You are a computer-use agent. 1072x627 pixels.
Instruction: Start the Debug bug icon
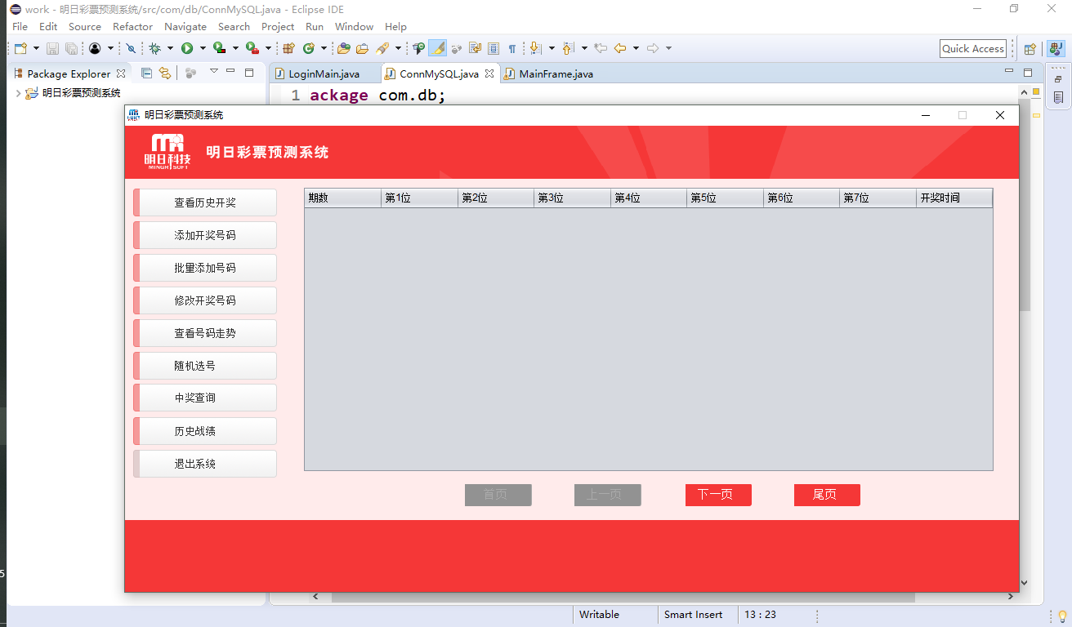coord(154,48)
